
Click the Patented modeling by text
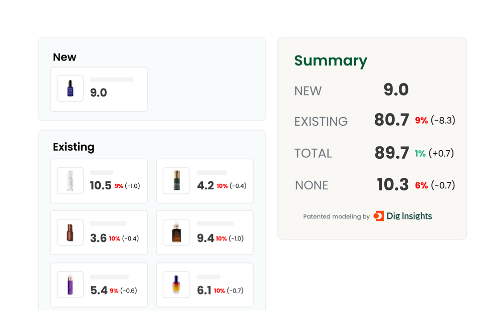pyautogui.click(x=336, y=217)
